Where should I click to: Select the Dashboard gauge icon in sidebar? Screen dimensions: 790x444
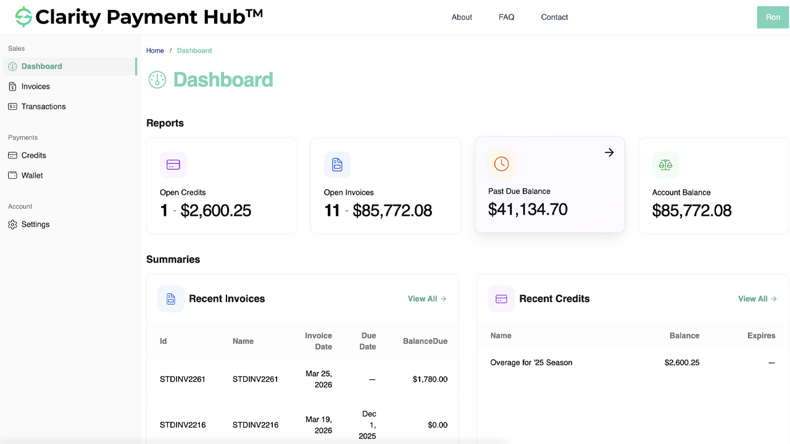tap(12, 66)
